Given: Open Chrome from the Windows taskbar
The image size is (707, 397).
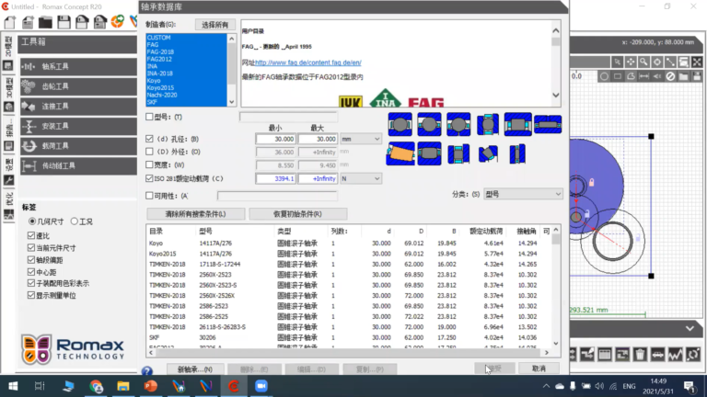Looking at the screenshot, I should pyautogui.click(x=96, y=386).
